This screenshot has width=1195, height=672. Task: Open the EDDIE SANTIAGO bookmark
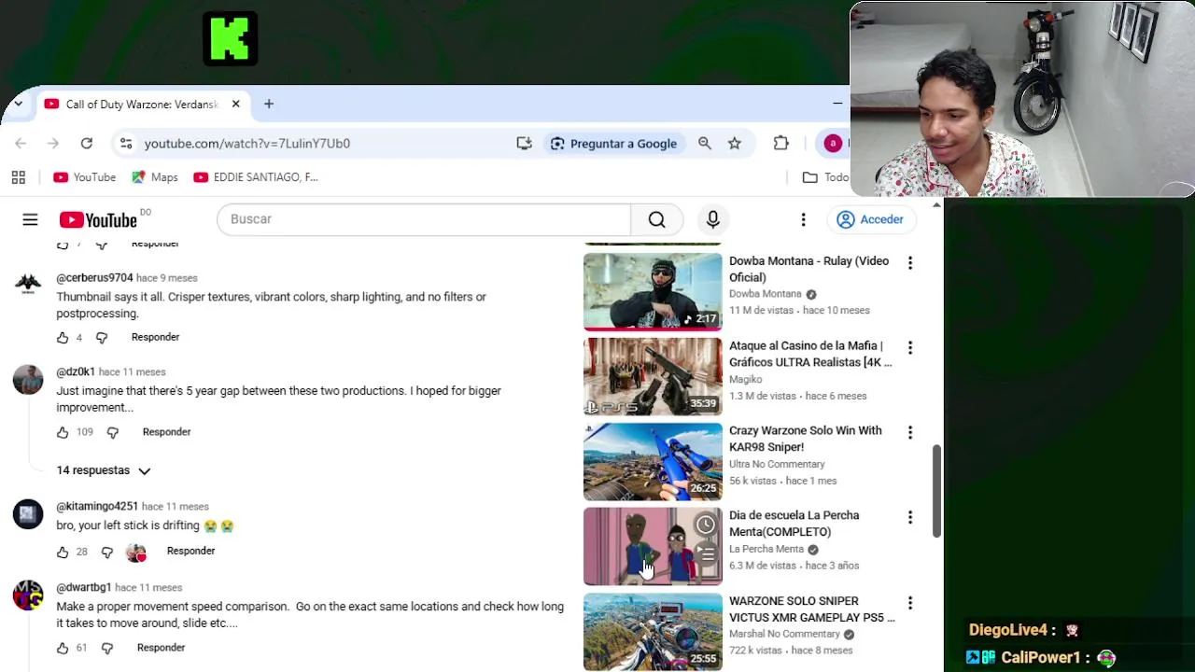[x=256, y=177]
